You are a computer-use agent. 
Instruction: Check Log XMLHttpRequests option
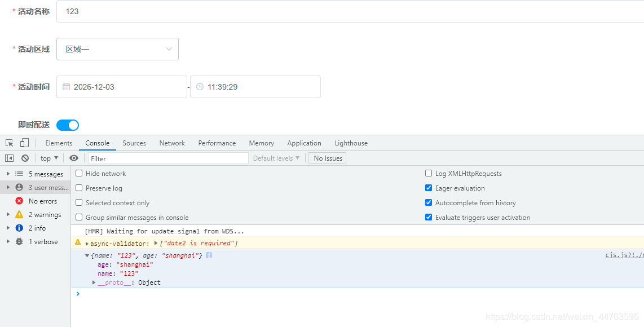coord(429,173)
